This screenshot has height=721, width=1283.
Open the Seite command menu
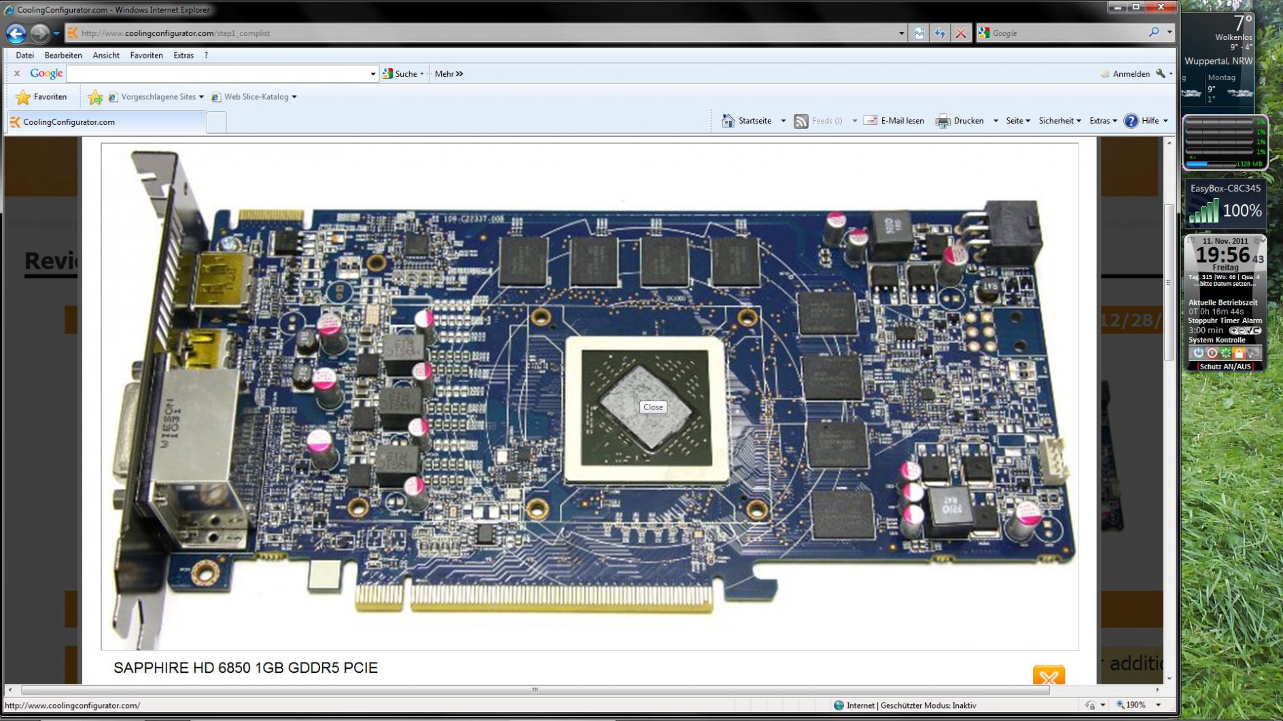tap(1018, 121)
